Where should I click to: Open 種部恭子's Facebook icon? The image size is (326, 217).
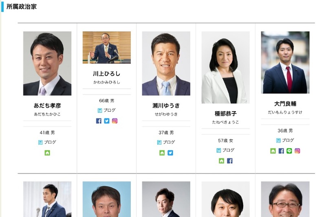click(x=230, y=161)
